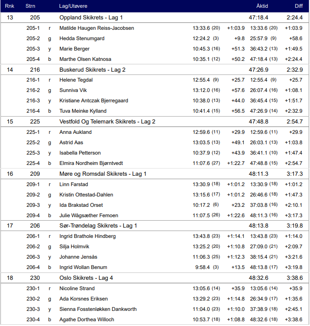Click the Strn column header

click(x=31, y=6)
